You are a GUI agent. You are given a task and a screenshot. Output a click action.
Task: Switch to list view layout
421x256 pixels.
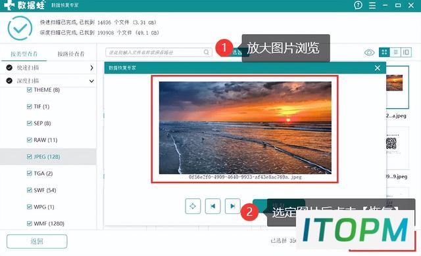395,53
